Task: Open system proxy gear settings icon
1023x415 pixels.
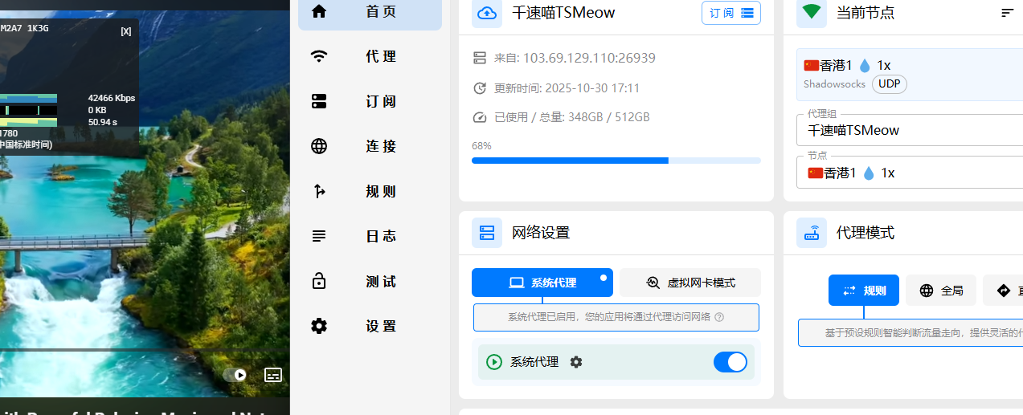Action: (x=576, y=362)
